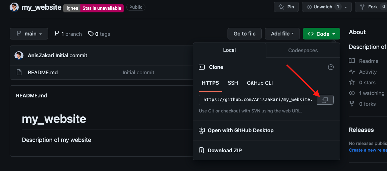
Task: Open the Readme link in About sidebar
Action: click(x=364, y=61)
